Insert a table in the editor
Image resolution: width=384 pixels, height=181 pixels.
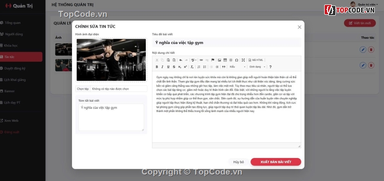click(x=225, y=60)
